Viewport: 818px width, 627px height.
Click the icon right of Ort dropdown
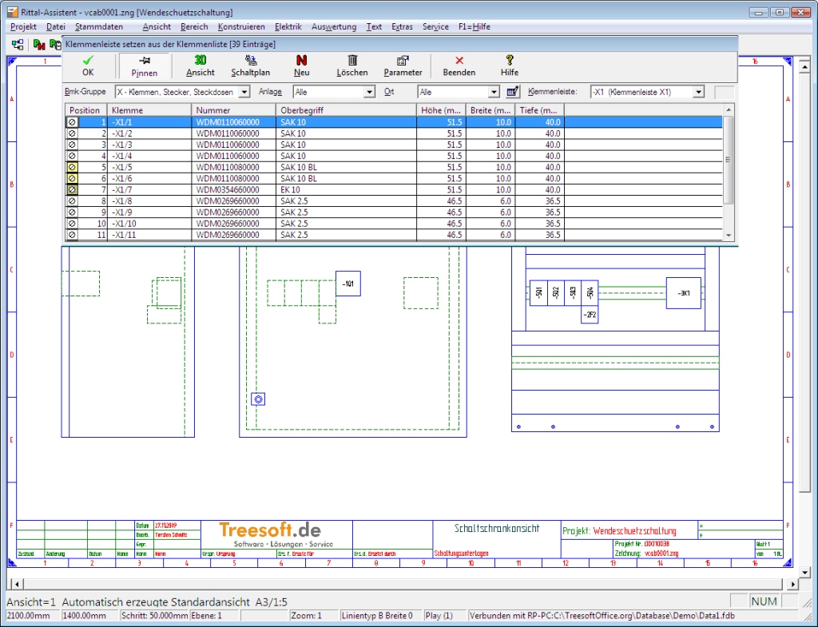click(513, 92)
